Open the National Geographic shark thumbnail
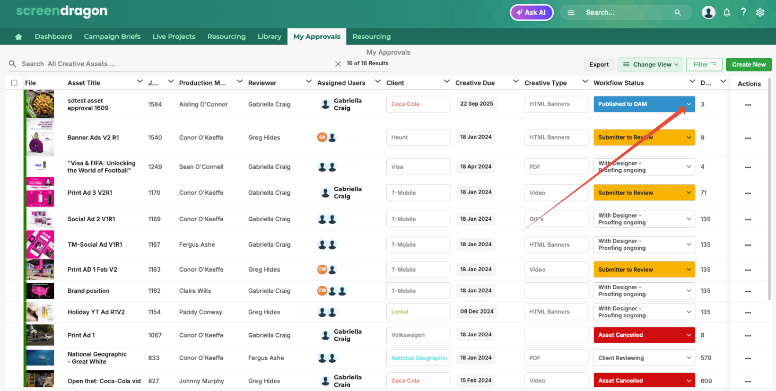Viewport: 776px width, 391px height. 40,358
